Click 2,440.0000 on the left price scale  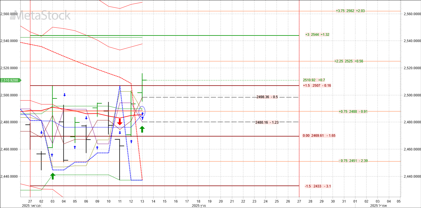coord(9,177)
